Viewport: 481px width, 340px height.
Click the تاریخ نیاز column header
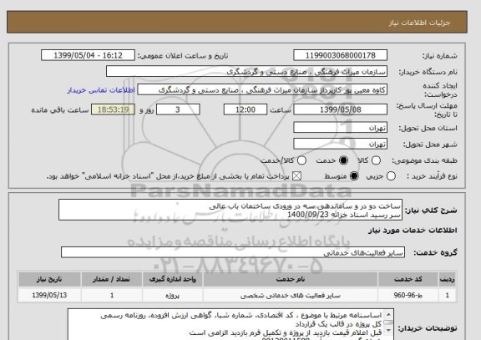point(49,279)
